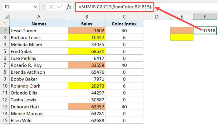Select empty cell D2

157,30
